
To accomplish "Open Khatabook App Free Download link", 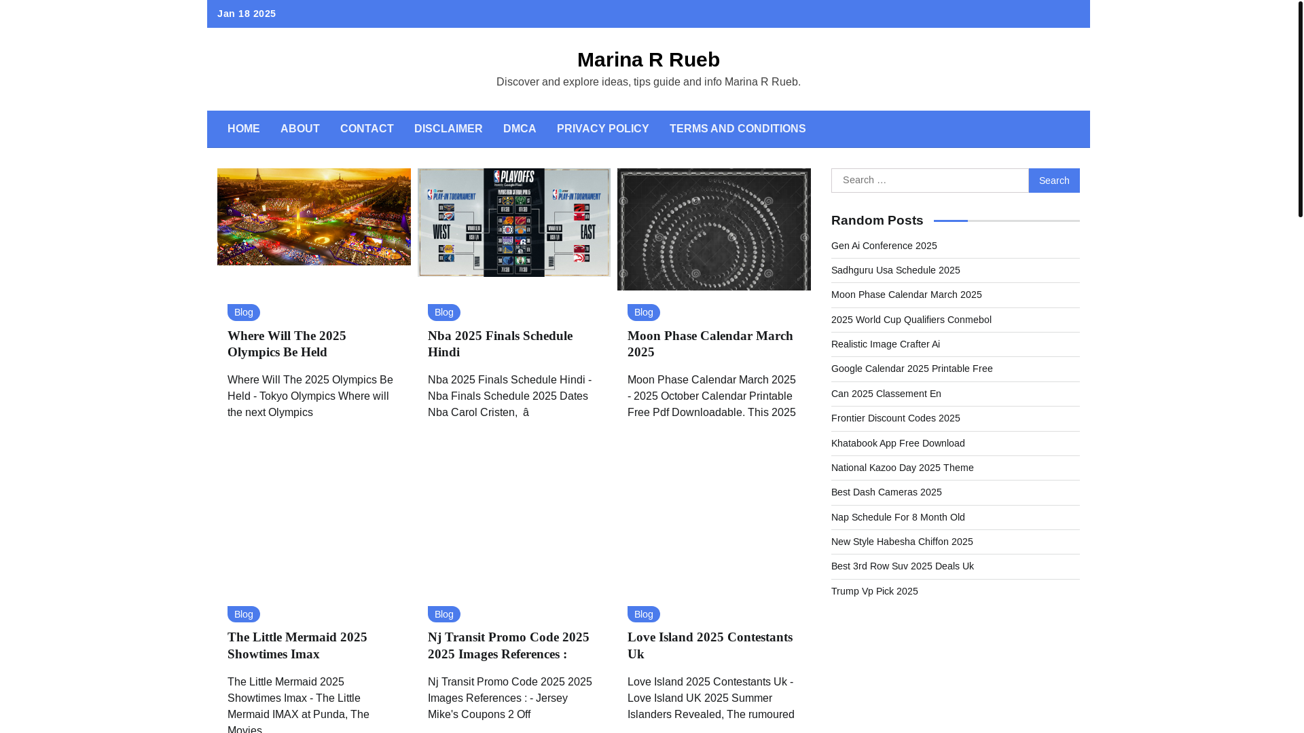I will 898,443.
